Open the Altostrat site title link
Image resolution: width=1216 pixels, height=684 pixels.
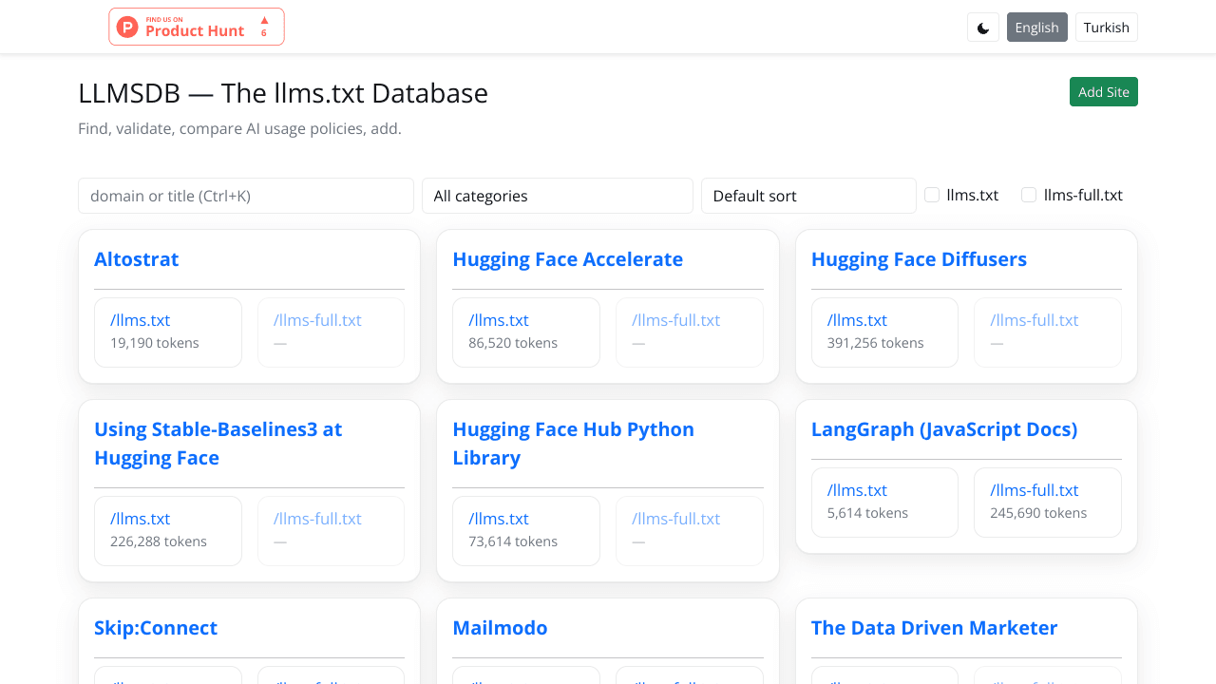(x=137, y=259)
